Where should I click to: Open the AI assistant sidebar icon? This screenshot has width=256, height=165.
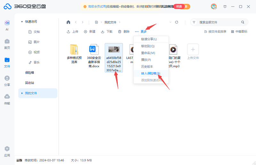7,25
